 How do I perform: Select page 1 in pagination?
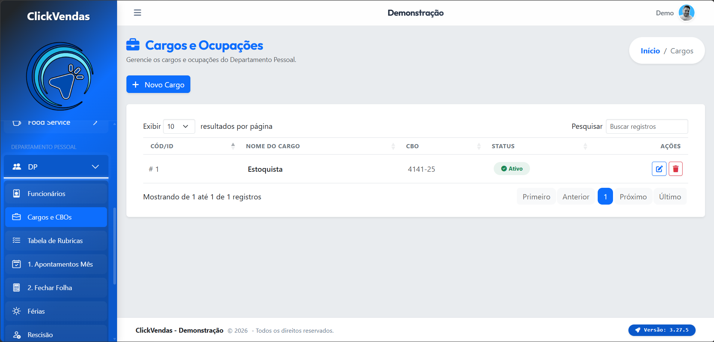coord(605,196)
